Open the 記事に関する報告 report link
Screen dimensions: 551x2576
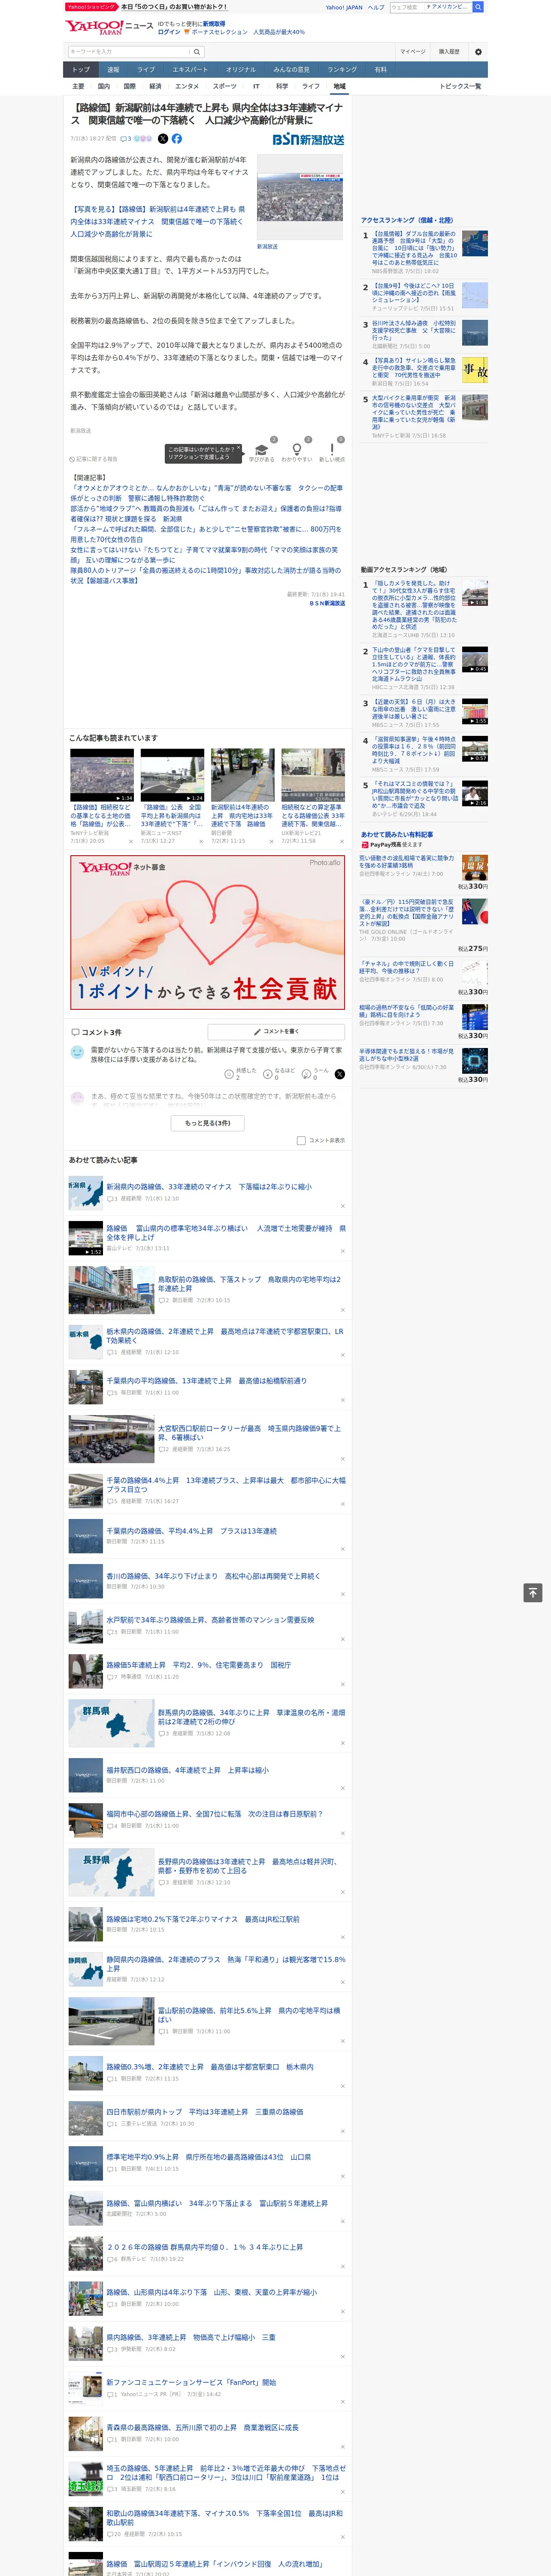94,459
